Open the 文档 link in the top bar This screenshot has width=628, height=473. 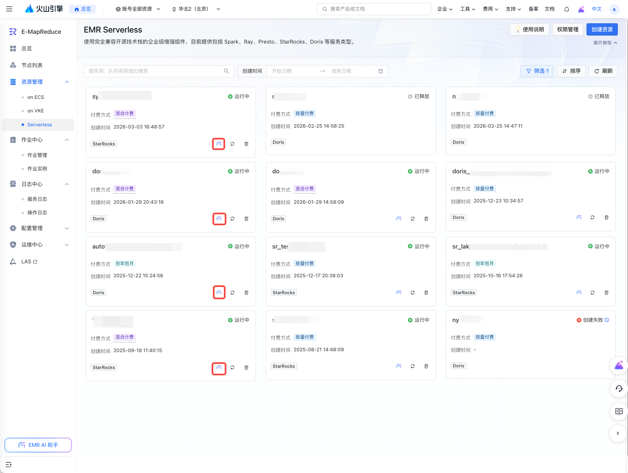pos(549,9)
